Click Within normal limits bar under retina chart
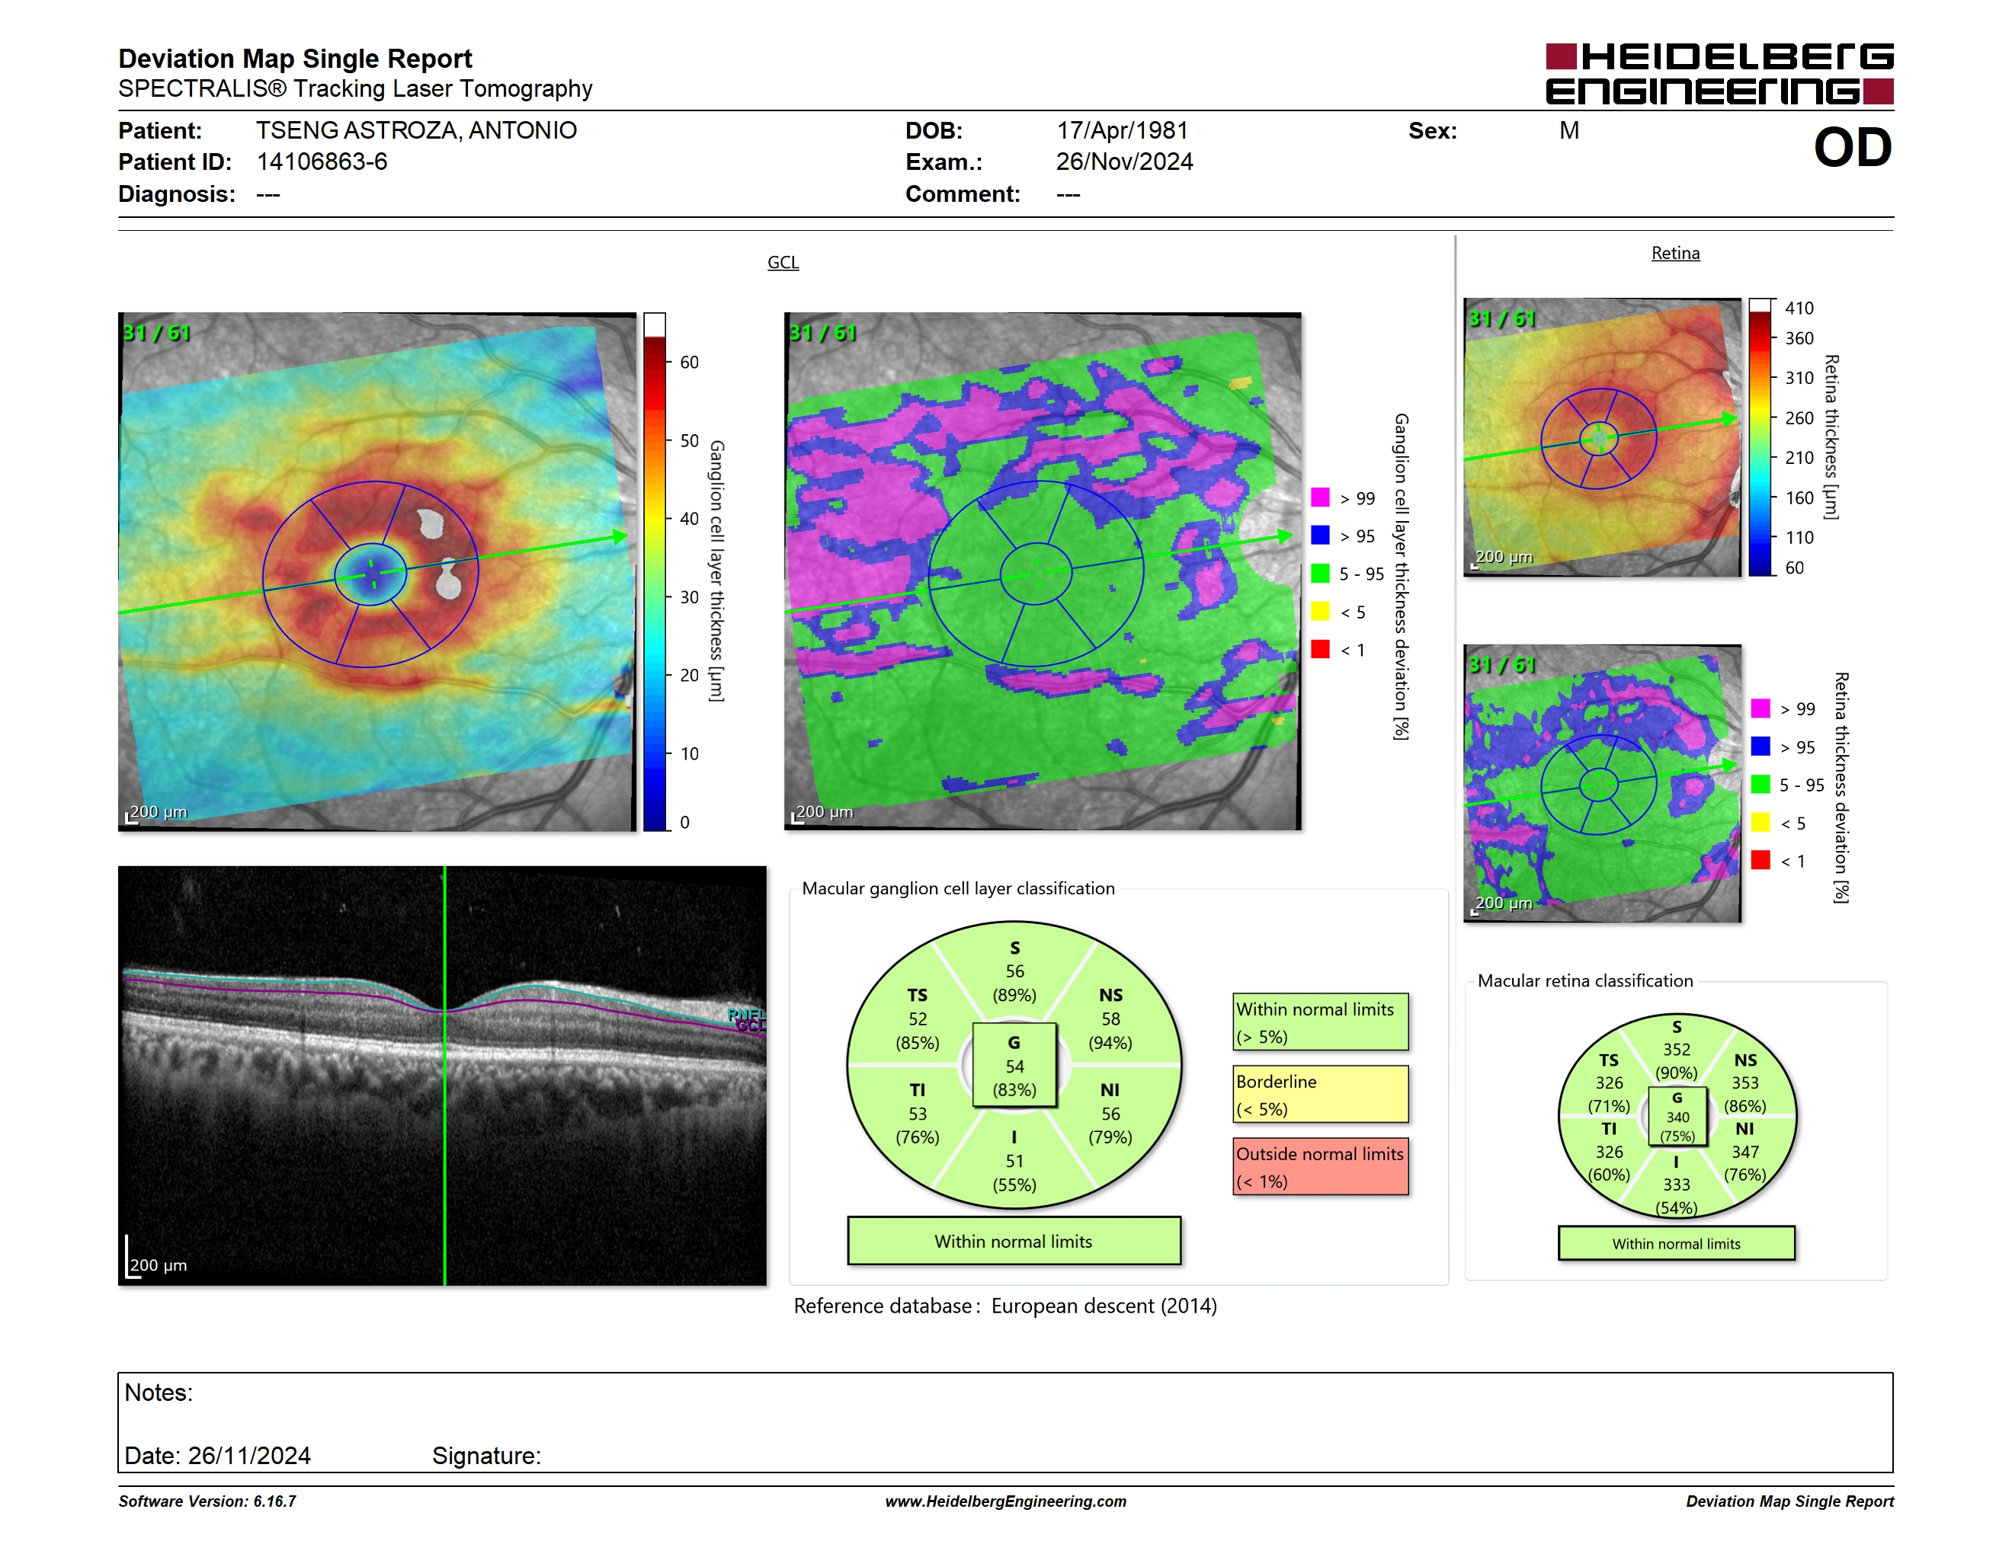The image size is (2012, 1554). click(1677, 1243)
